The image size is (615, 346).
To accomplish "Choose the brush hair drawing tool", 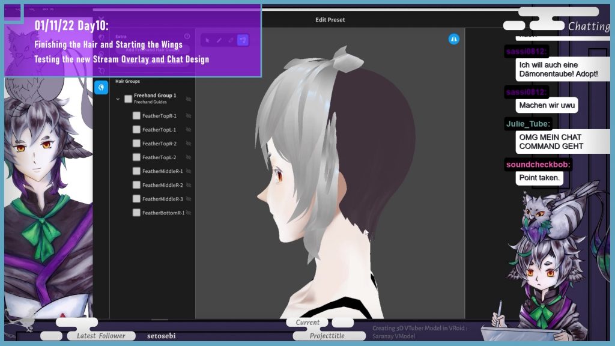I will click(x=219, y=40).
